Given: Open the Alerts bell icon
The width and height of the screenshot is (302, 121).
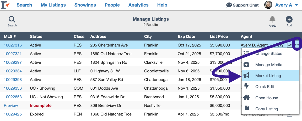Looking at the screenshot, I should (x=272, y=19).
